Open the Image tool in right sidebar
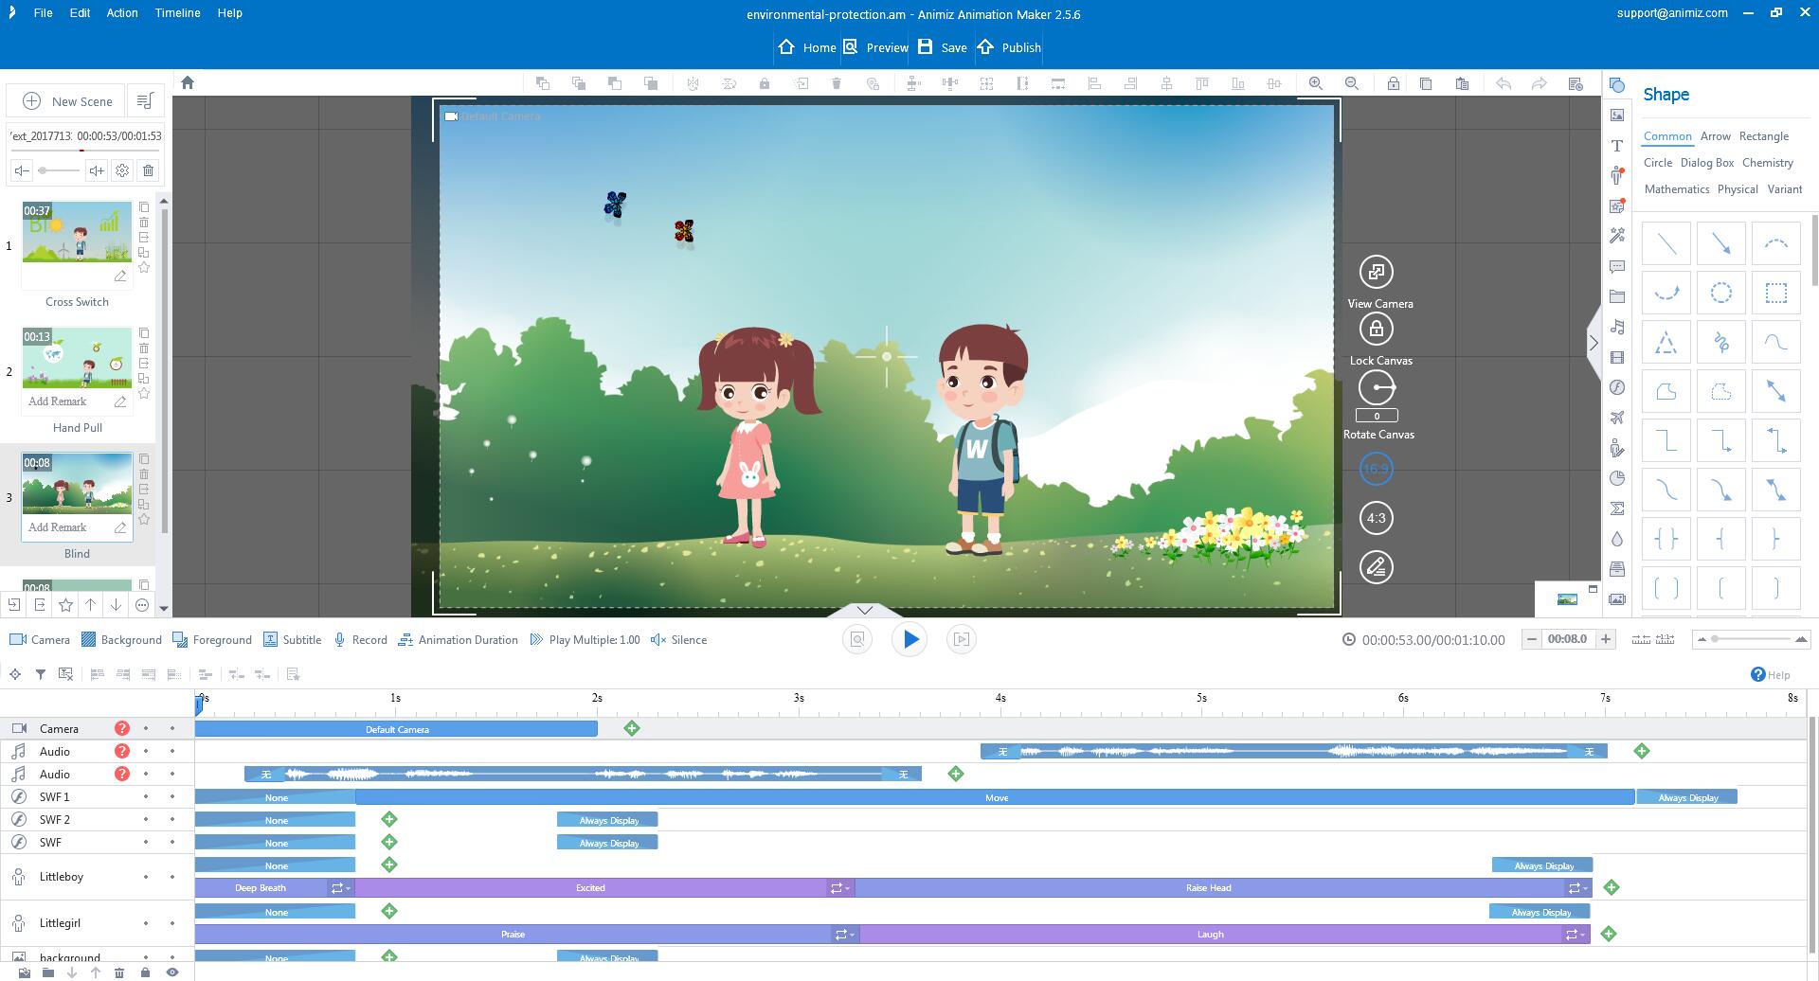This screenshot has height=981, width=1819. tap(1617, 116)
